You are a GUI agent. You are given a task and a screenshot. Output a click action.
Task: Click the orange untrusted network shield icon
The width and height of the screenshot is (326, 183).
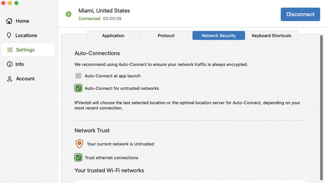pyautogui.click(x=79, y=144)
